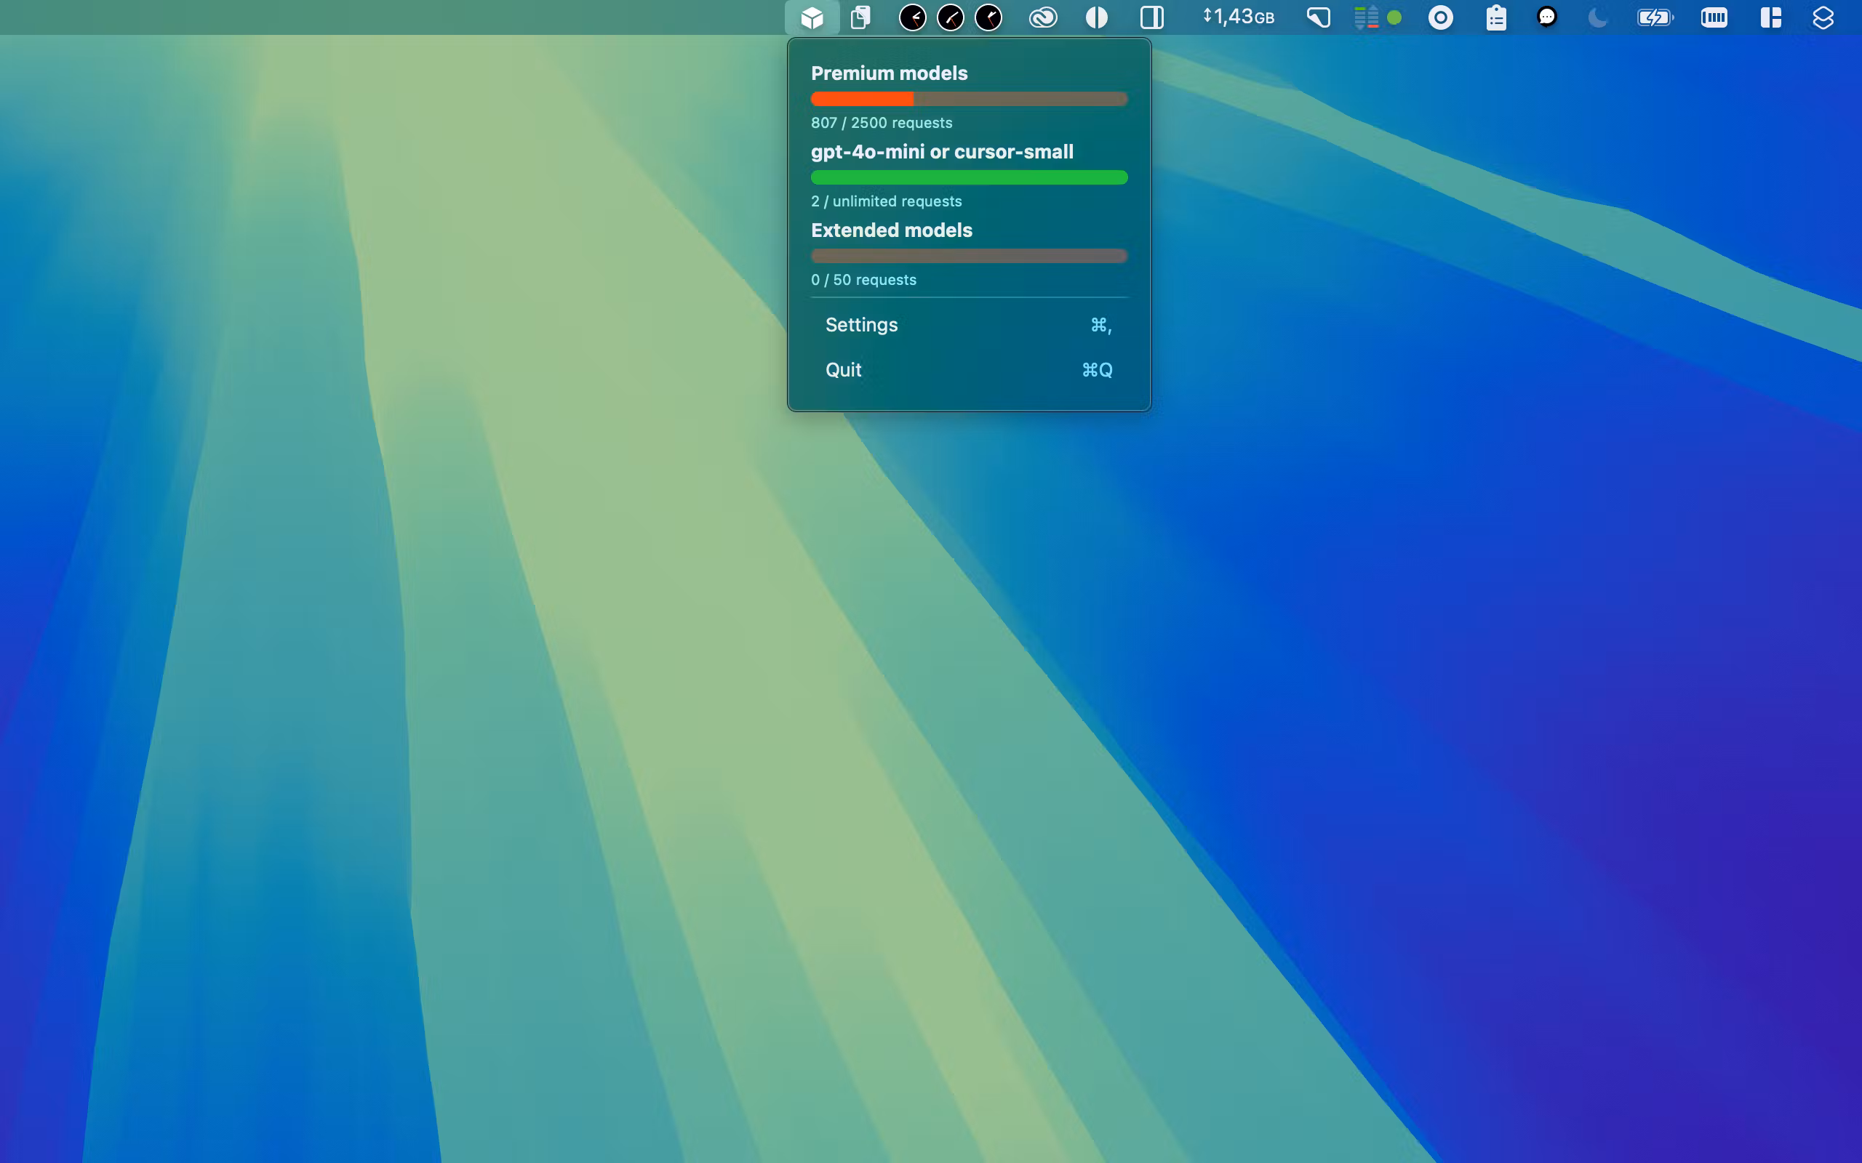Select Settings from the open menu
The image size is (1862, 1163).
pos(862,325)
